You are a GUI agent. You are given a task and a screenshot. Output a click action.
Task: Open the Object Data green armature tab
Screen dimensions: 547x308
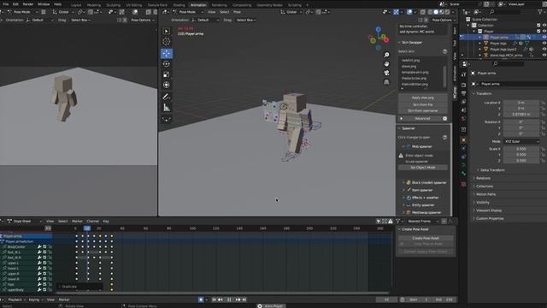[x=463, y=165]
